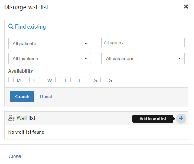Check the Sunday availability checkbox
The image size is (194, 164).
pos(103,80)
